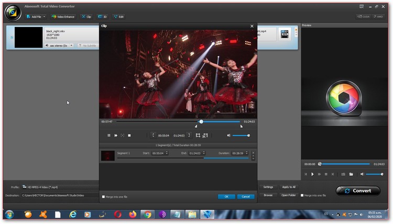
Task: Open the Clip tool in the toolbar
Action: coord(86,17)
